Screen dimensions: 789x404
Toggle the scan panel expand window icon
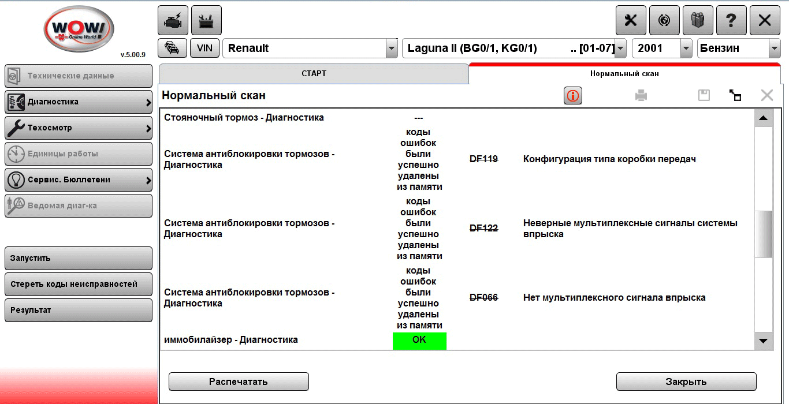(735, 96)
